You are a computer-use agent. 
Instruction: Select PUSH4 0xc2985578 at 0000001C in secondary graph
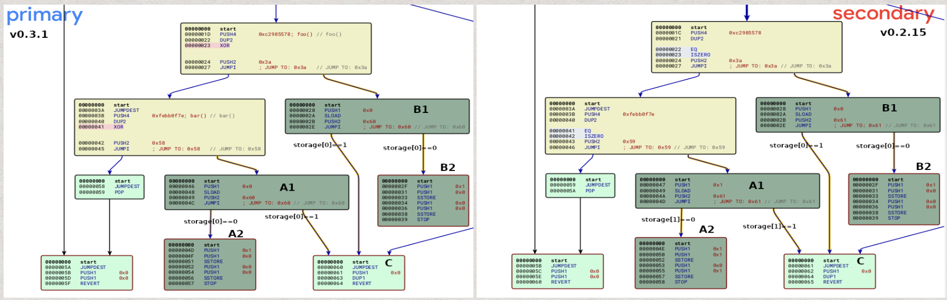click(708, 33)
